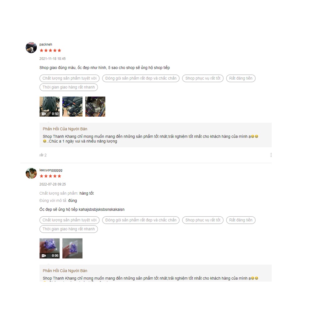Select 'Đóng gói sản phẩm rất đẹp và chắc chắn' tag in first review
This screenshot has width=321, height=321.
pos(141,78)
